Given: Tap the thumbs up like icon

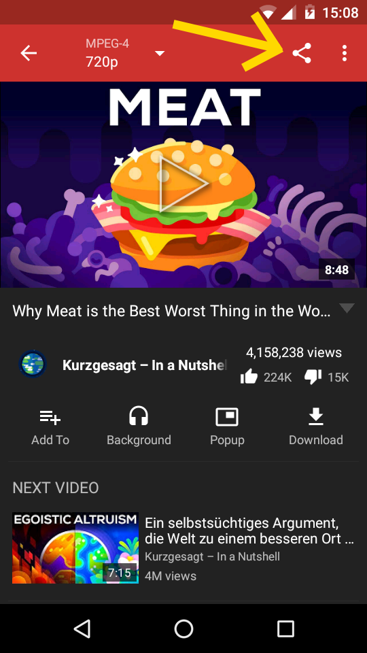Looking at the screenshot, I should click(x=249, y=378).
